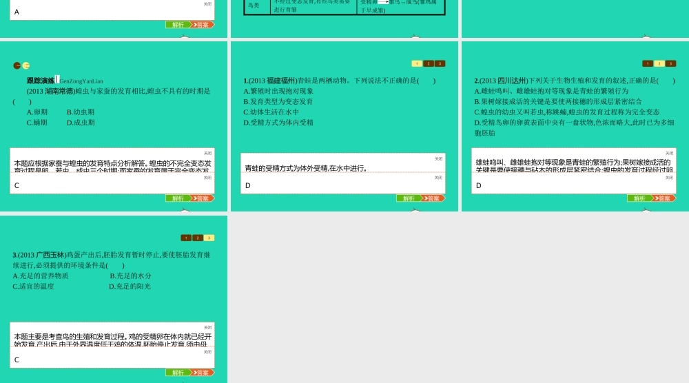The height and width of the screenshot is (383, 689).
Task: Click answer letter A in top-left slide
Action: click(x=17, y=12)
